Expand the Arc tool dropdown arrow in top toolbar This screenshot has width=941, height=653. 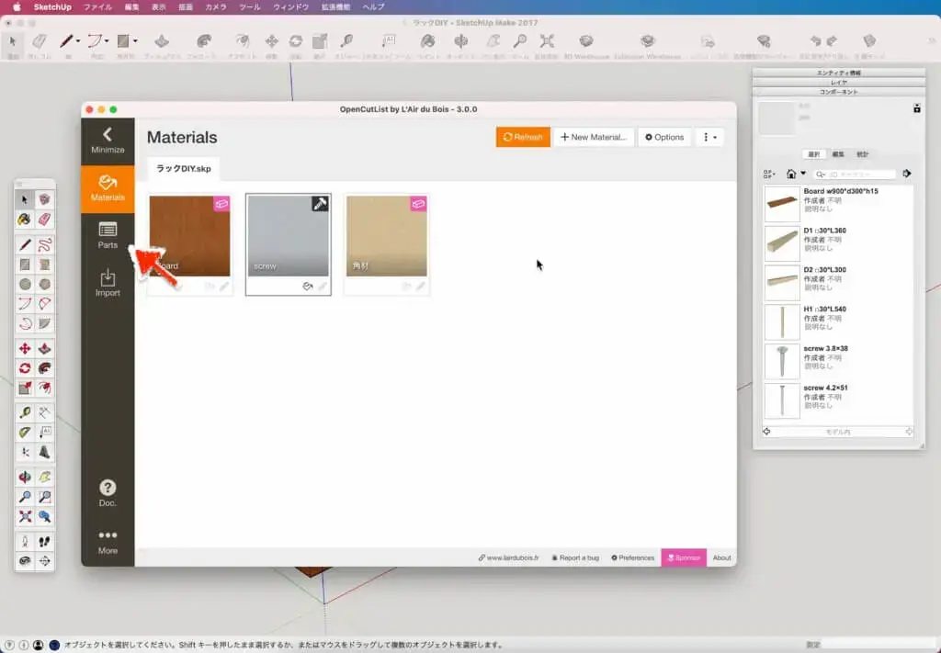click(x=107, y=41)
